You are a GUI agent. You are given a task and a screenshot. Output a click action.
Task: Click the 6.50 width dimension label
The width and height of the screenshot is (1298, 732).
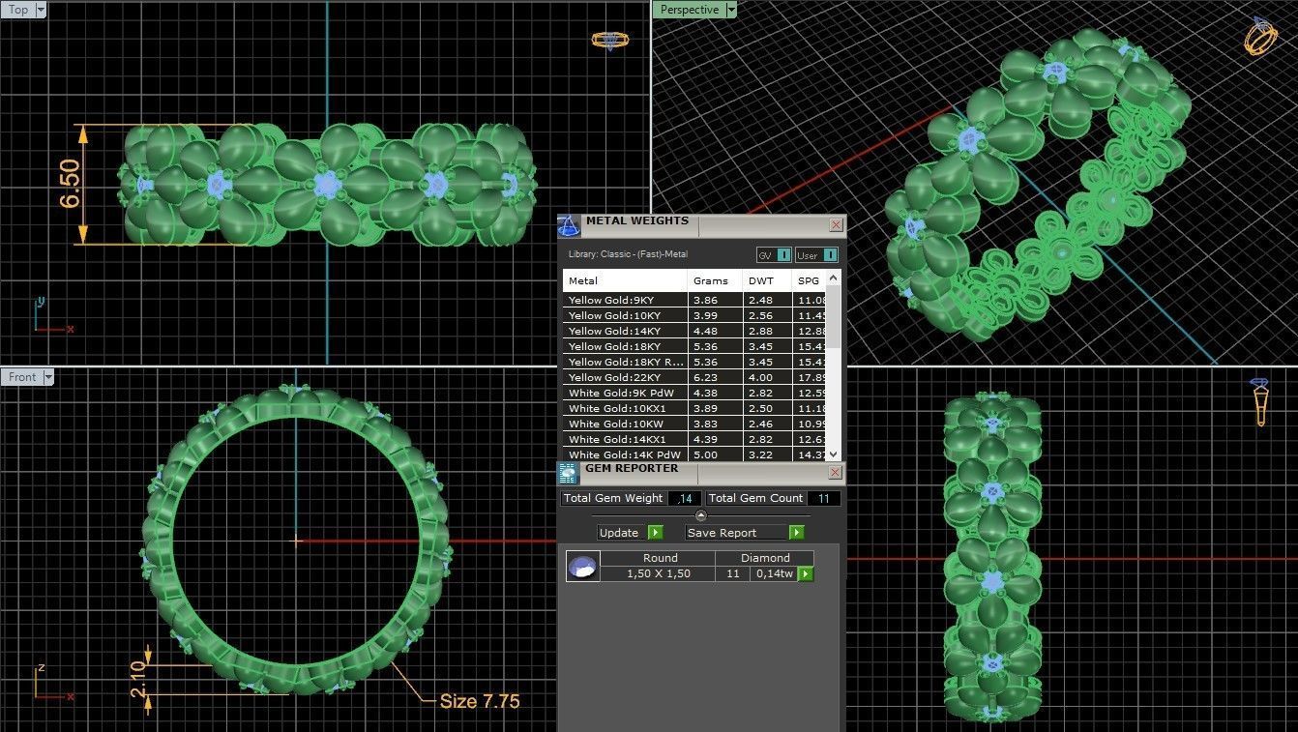click(70, 184)
